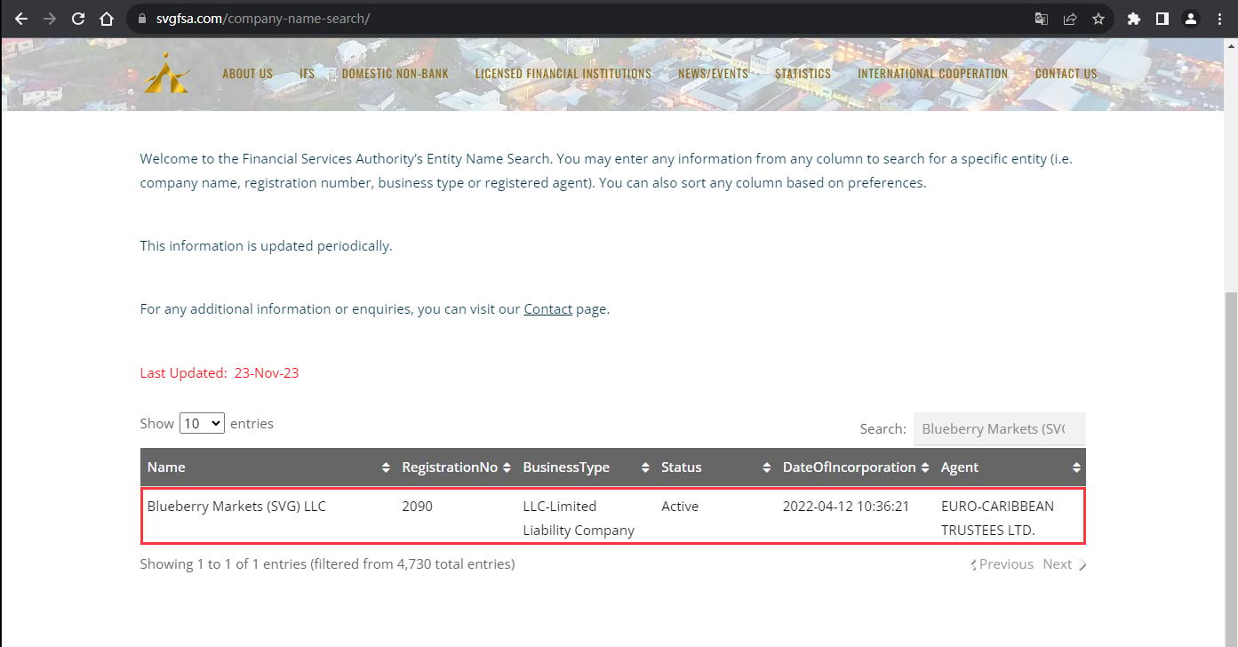Click the Previous pagination link
The width and height of the screenshot is (1238, 647).
[x=1002, y=564]
